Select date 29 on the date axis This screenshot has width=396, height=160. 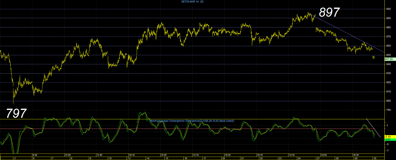pyautogui.click(x=356, y=158)
